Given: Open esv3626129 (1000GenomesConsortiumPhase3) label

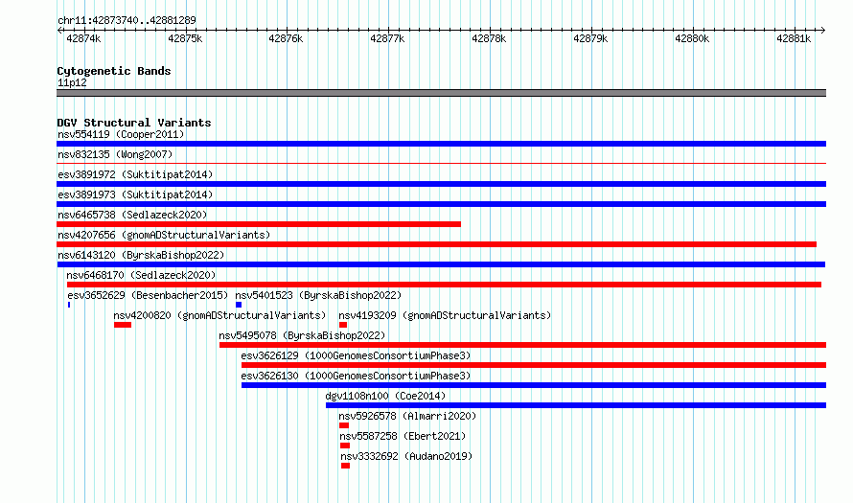Looking at the screenshot, I should click(357, 355).
